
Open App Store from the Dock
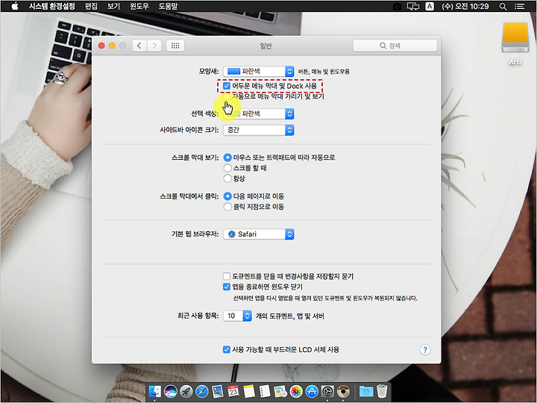(x=312, y=391)
